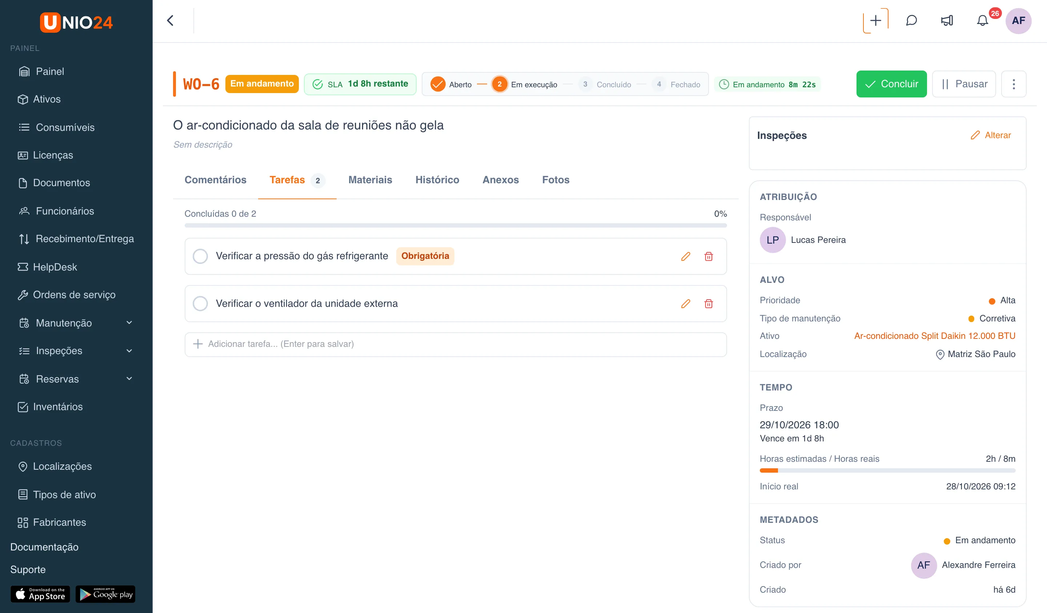The height and width of the screenshot is (613, 1047).
Task: Open the Documentação link
Action: pos(44,546)
